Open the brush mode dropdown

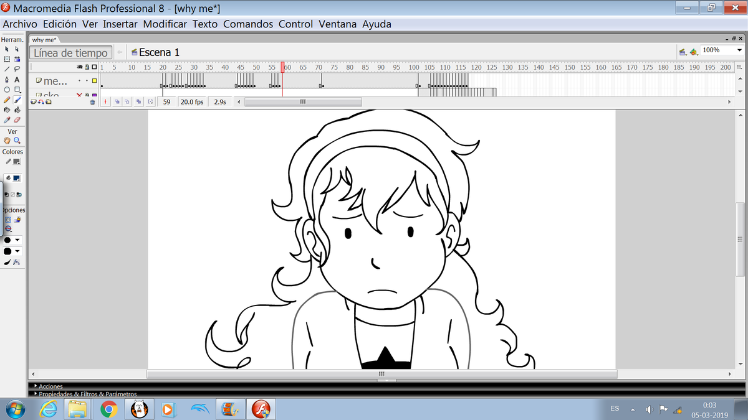7,228
